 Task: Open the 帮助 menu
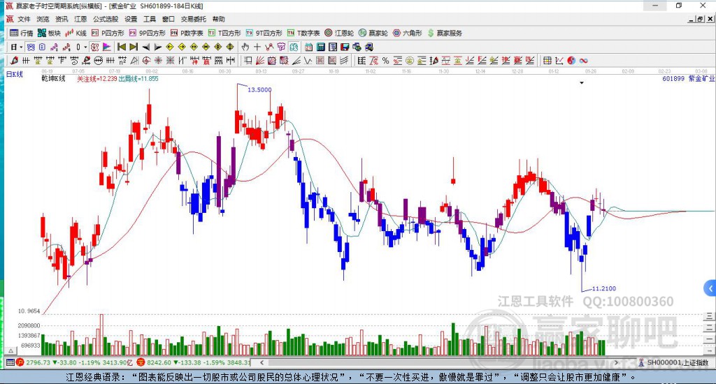click(x=219, y=19)
